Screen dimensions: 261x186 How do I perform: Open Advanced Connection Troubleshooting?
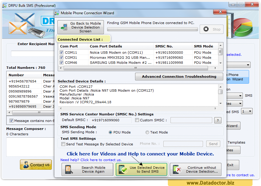click(x=179, y=77)
